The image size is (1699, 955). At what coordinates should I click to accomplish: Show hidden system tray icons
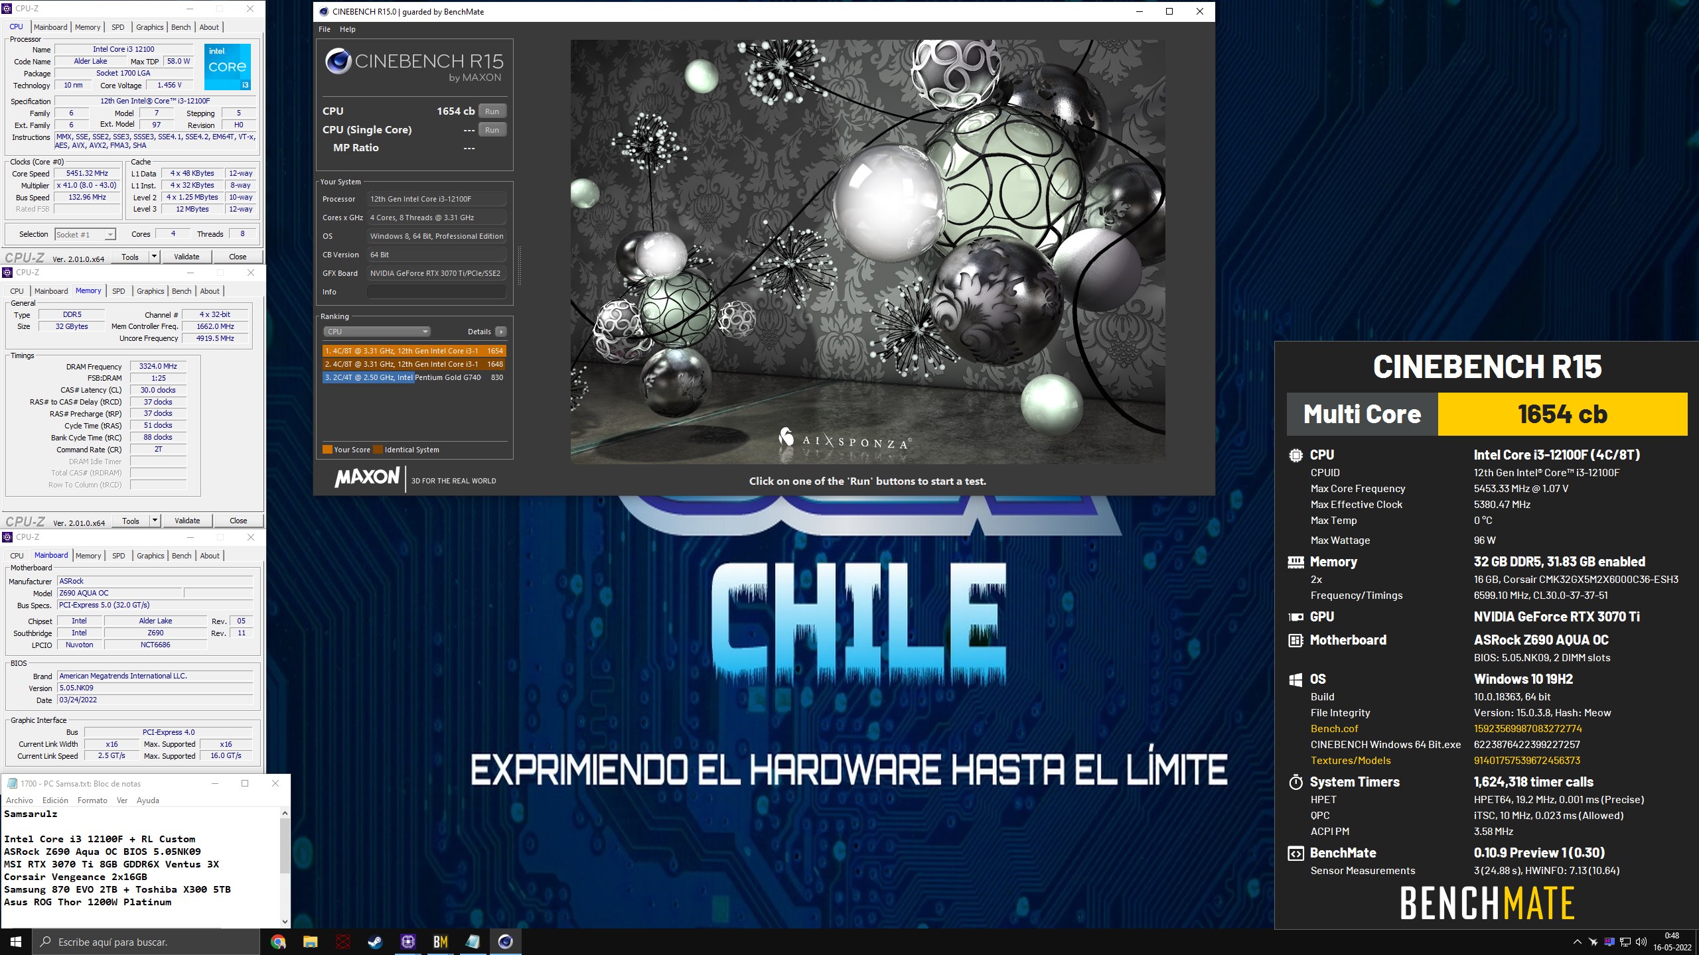tap(1577, 942)
